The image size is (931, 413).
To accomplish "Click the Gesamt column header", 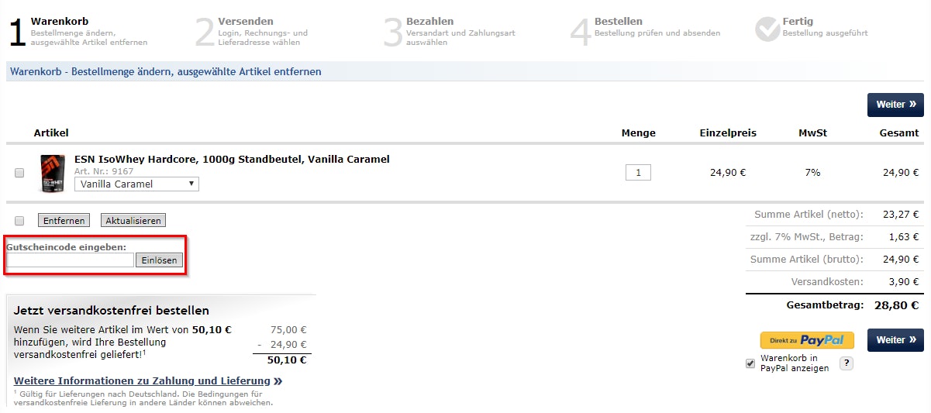I will [x=899, y=133].
